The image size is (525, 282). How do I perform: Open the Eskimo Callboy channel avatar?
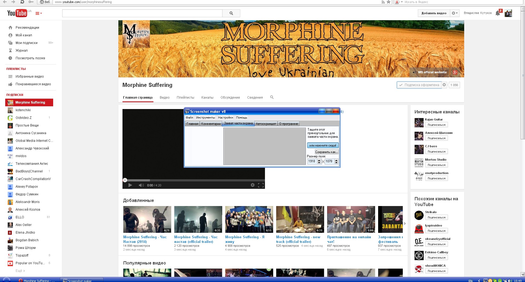(x=419, y=255)
